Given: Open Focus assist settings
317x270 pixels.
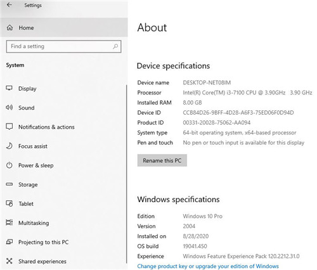Looking at the screenshot, I should click(33, 146).
